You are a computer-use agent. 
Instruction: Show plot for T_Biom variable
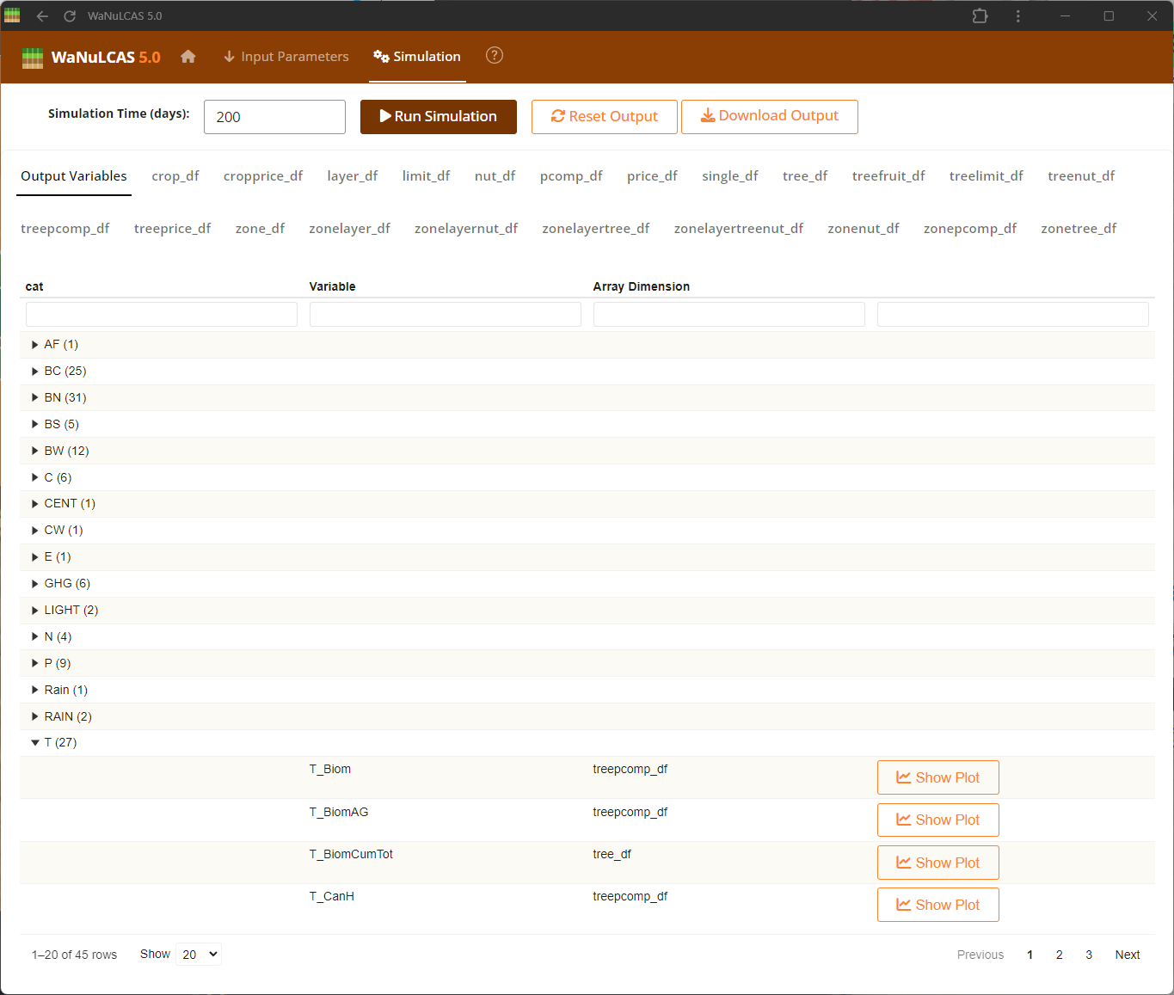click(937, 777)
